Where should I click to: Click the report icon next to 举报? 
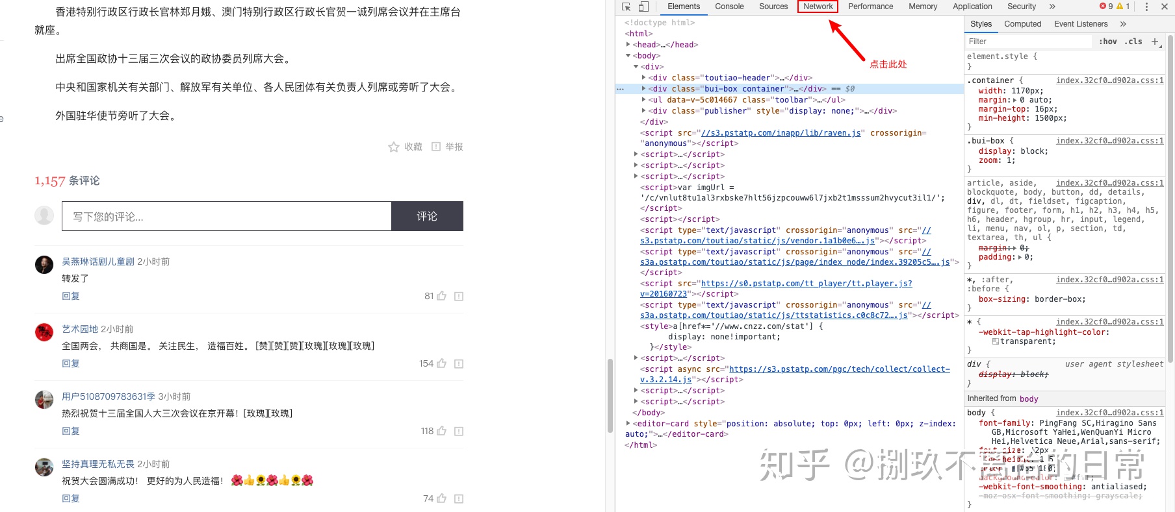point(436,147)
